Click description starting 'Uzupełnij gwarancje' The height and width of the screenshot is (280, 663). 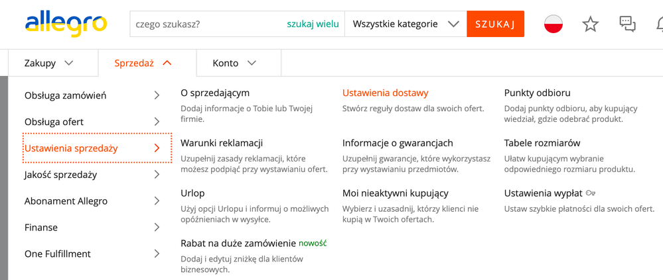pos(417,164)
